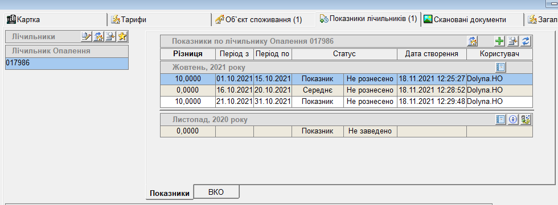Select the period end cell 15.10.2021
558x205 pixels.
point(273,79)
